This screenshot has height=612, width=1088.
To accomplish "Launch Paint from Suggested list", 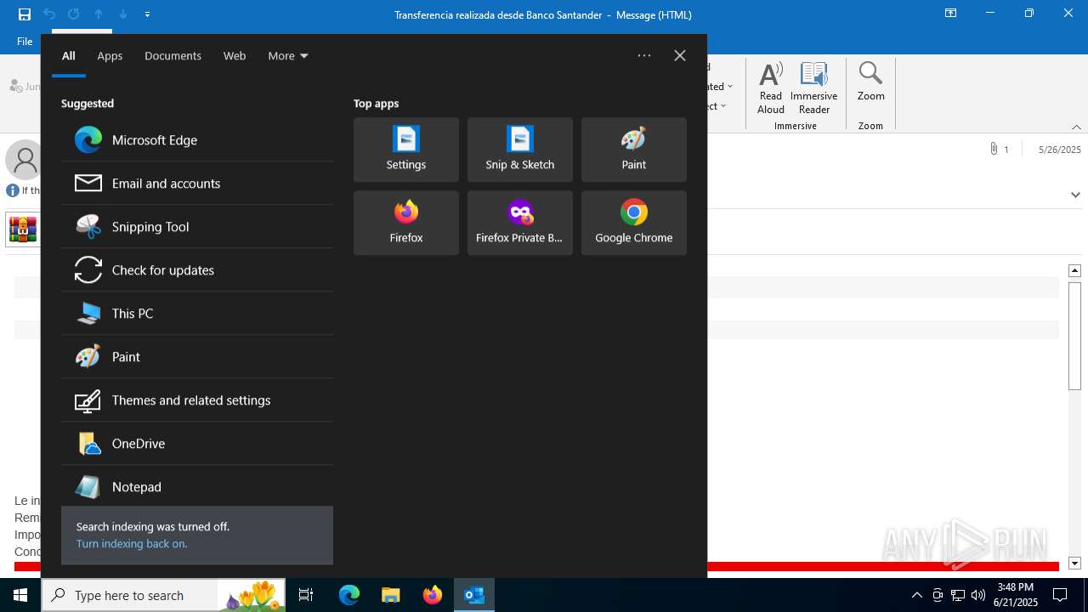I will click(x=197, y=357).
